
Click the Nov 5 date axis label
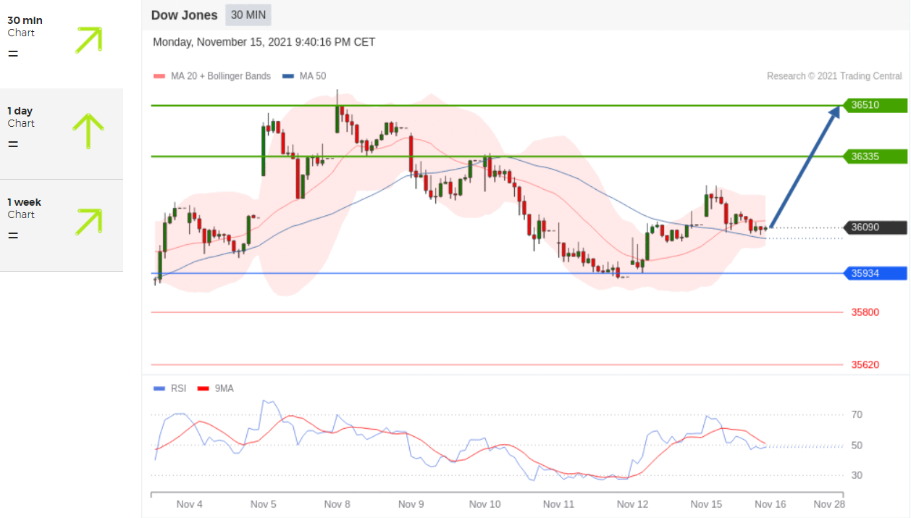[264, 504]
